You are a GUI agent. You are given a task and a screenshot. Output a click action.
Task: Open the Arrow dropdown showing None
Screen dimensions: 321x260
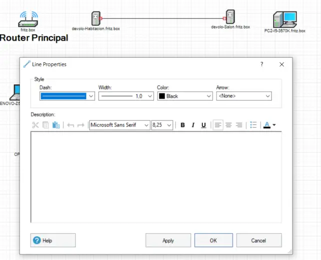(x=244, y=96)
